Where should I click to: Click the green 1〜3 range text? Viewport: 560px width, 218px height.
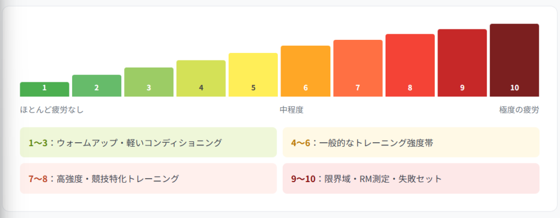pos(38,143)
